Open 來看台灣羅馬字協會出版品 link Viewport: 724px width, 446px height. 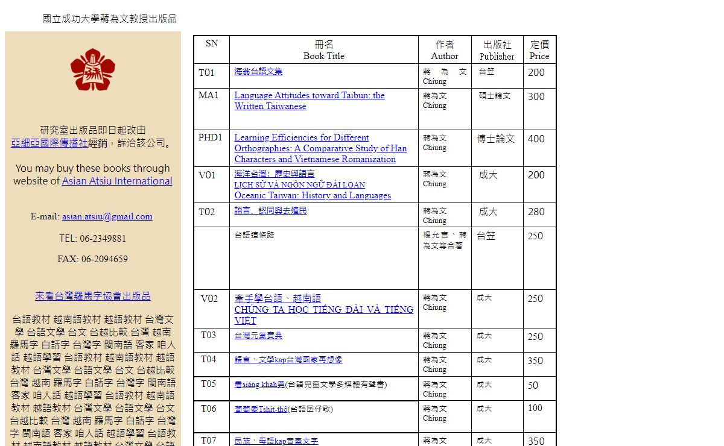click(92, 296)
